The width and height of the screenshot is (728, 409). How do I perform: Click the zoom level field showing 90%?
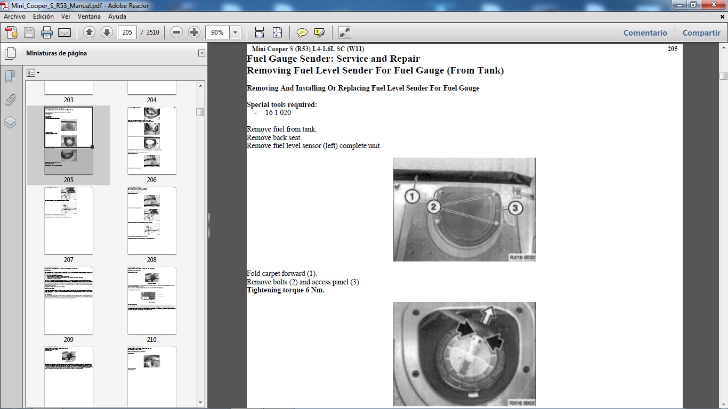[217, 32]
